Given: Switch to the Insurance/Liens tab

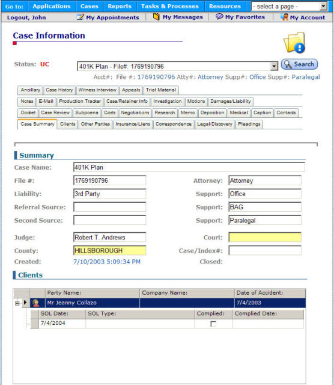Looking at the screenshot, I should point(133,124).
